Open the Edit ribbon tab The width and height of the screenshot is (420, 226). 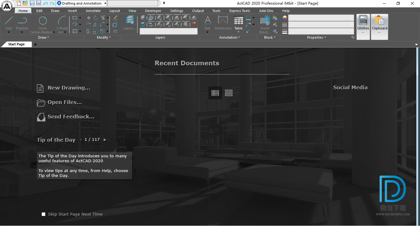(39, 11)
